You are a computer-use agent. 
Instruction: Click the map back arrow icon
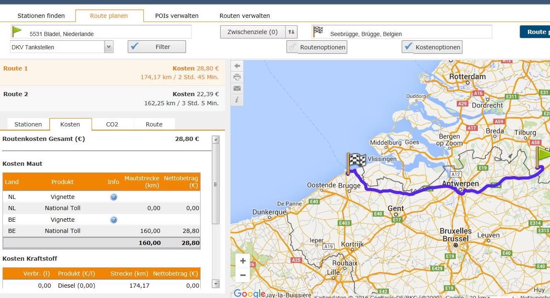237,66
